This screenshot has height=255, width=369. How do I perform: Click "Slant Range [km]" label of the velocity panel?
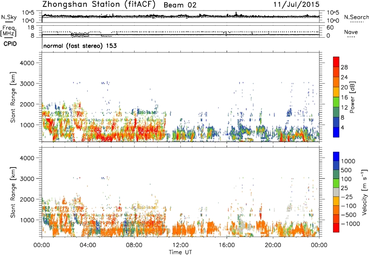[x=13, y=192]
